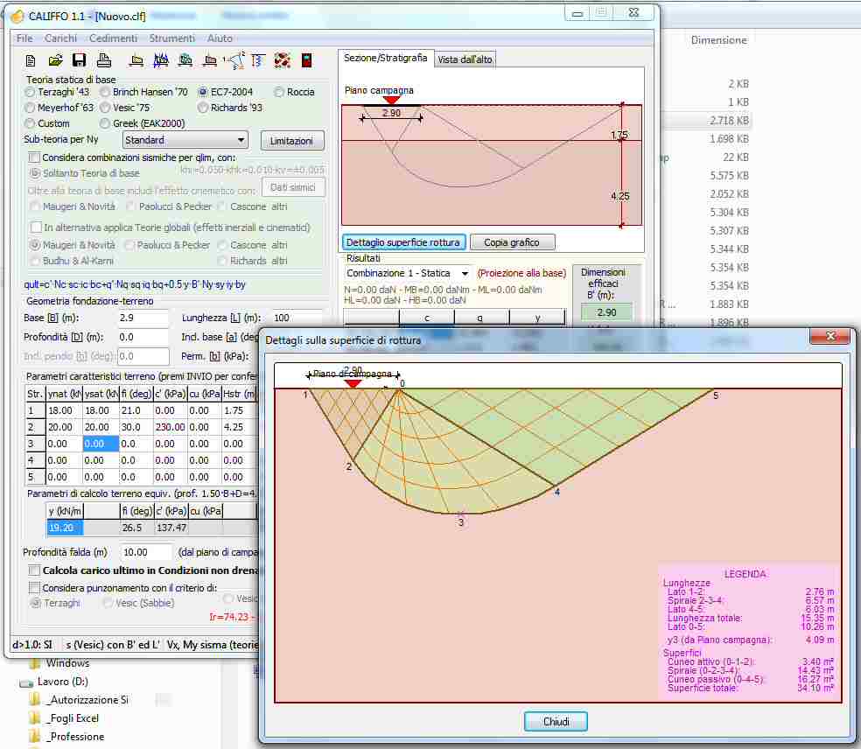This screenshot has height=749, width=861.
Task: Switch to the Vista dall'alto tab
Action: click(x=465, y=59)
